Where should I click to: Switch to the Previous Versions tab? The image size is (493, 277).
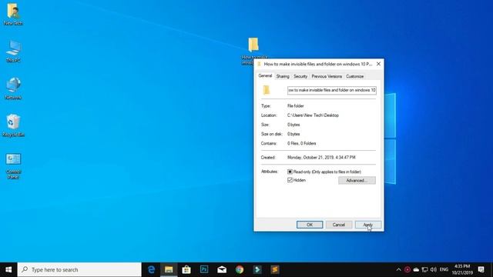[x=327, y=76]
